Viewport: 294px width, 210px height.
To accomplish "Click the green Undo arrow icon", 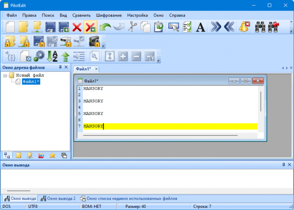I will [105, 27].
